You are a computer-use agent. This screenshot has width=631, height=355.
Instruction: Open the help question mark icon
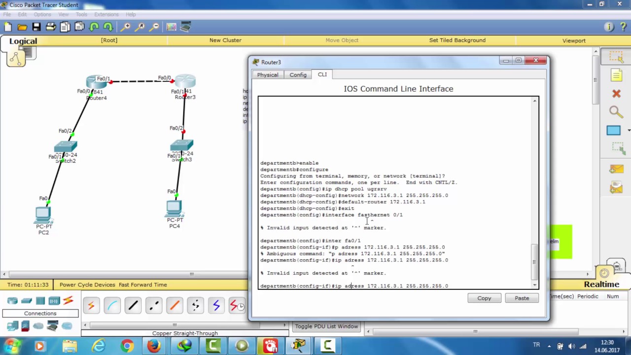point(623,27)
